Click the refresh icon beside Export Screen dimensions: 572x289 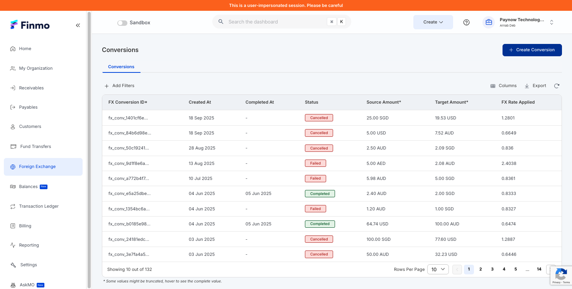click(x=557, y=86)
